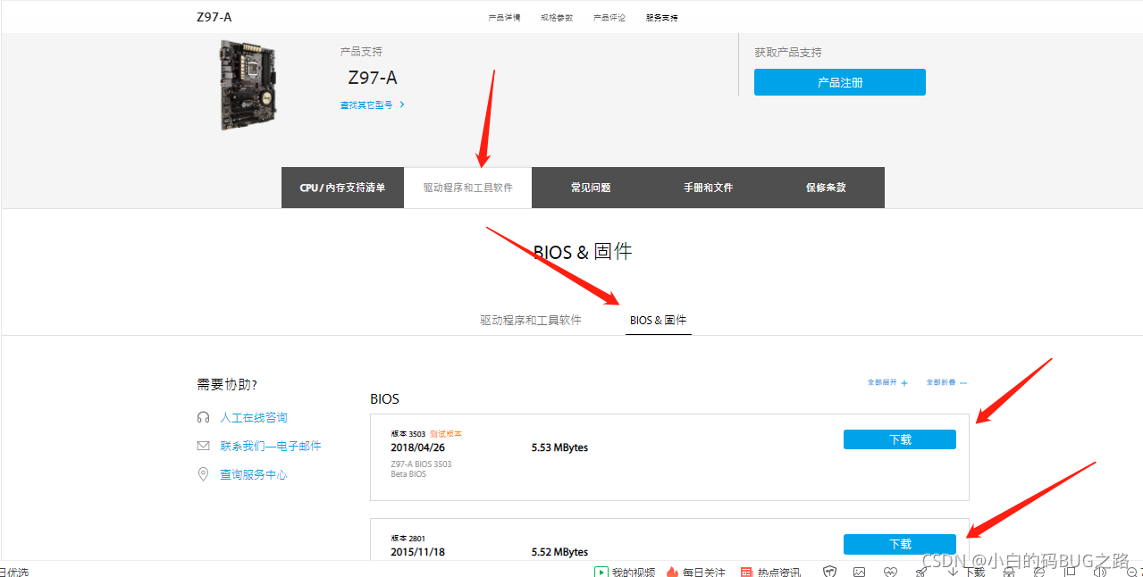This screenshot has width=1143, height=577.
Task: Click the envelope icon beside 联系我们
Action: click(204, 446)
